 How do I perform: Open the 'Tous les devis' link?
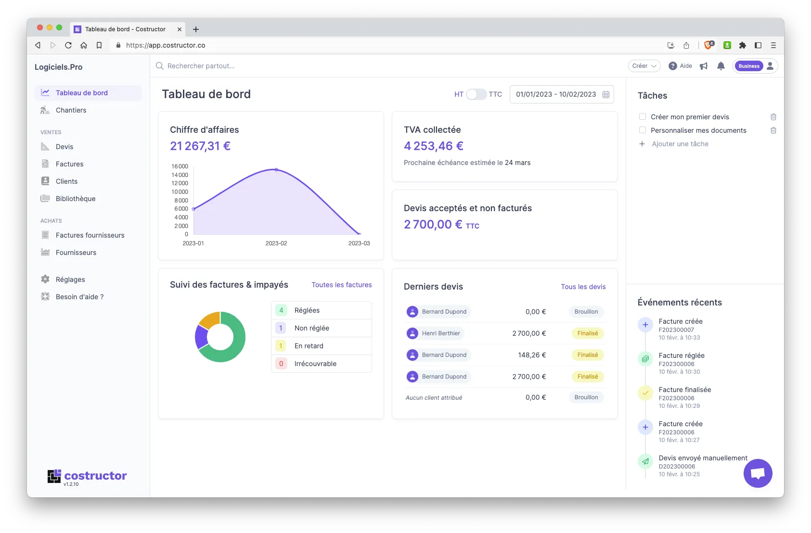click(x=583, y=287)
